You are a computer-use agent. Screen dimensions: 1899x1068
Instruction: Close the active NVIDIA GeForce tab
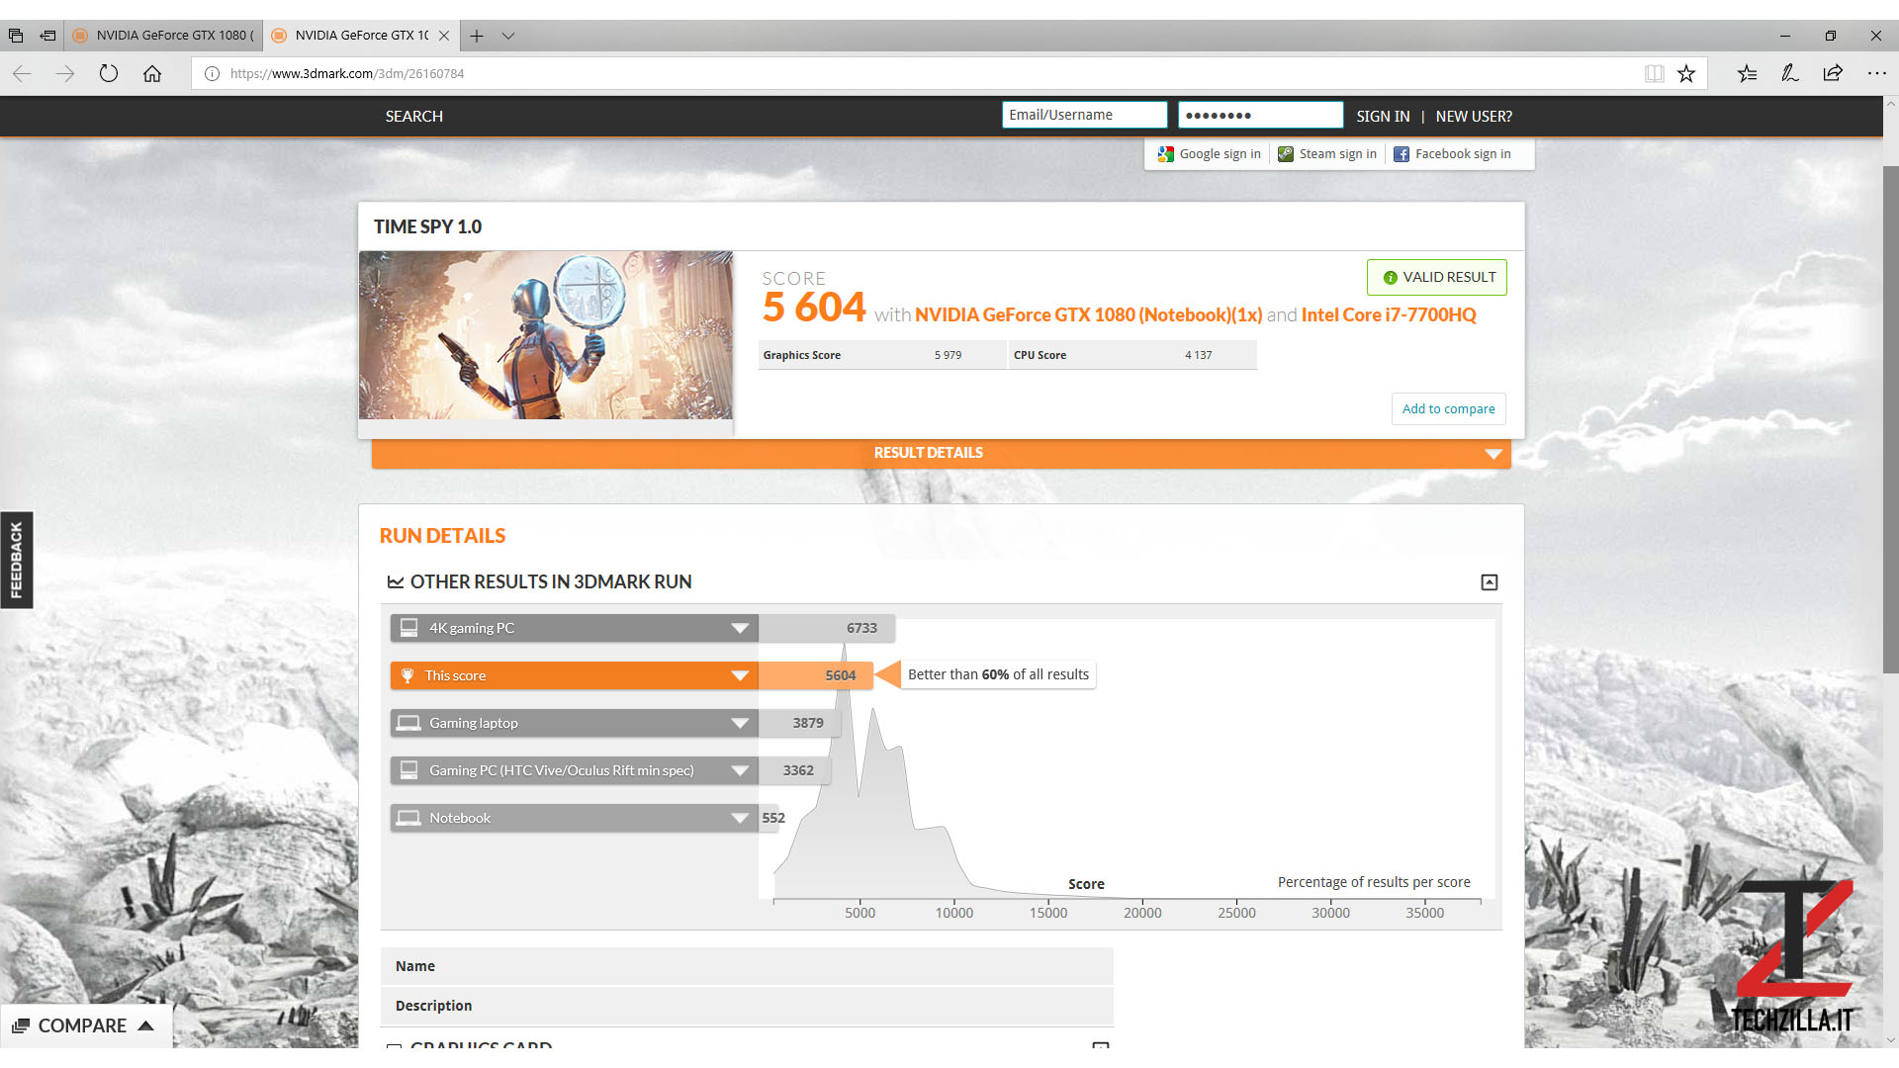point(444,36)
